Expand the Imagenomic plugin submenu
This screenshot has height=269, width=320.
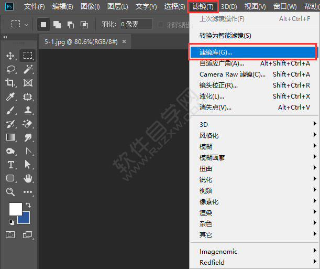(x=255, y=251)
